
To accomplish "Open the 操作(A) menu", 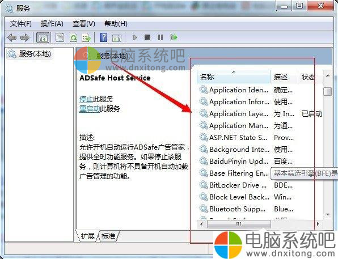I will (52, 23).
